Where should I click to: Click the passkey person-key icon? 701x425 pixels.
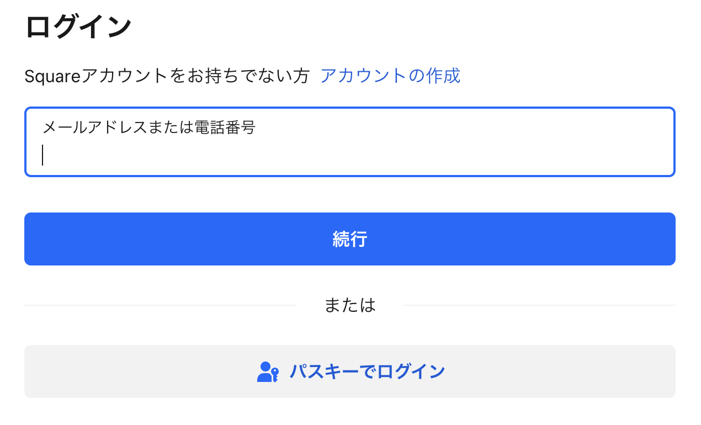[268, 371]
